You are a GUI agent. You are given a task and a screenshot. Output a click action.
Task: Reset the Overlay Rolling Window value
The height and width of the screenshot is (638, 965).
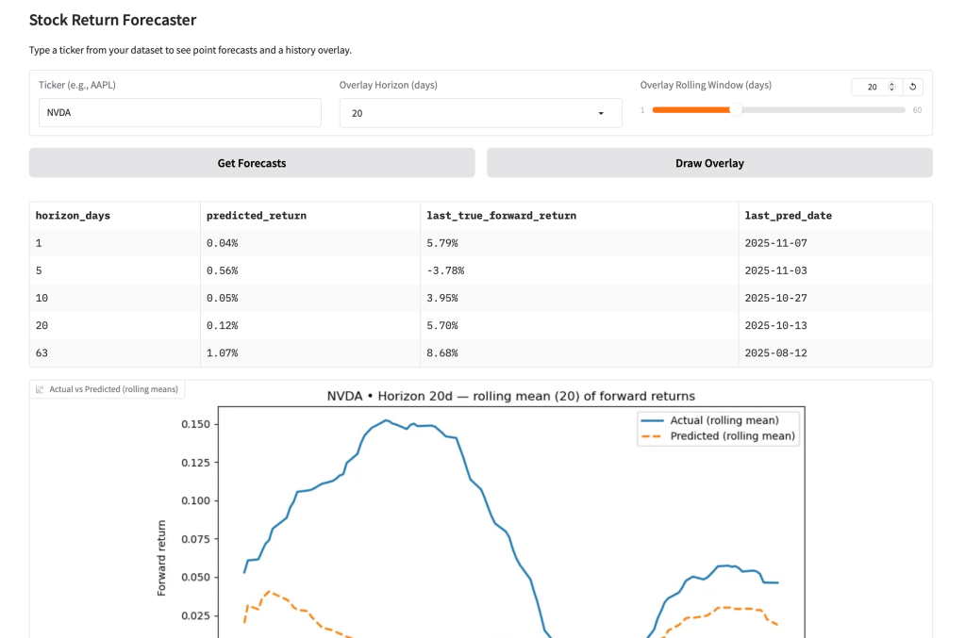(x=912, y=87)
